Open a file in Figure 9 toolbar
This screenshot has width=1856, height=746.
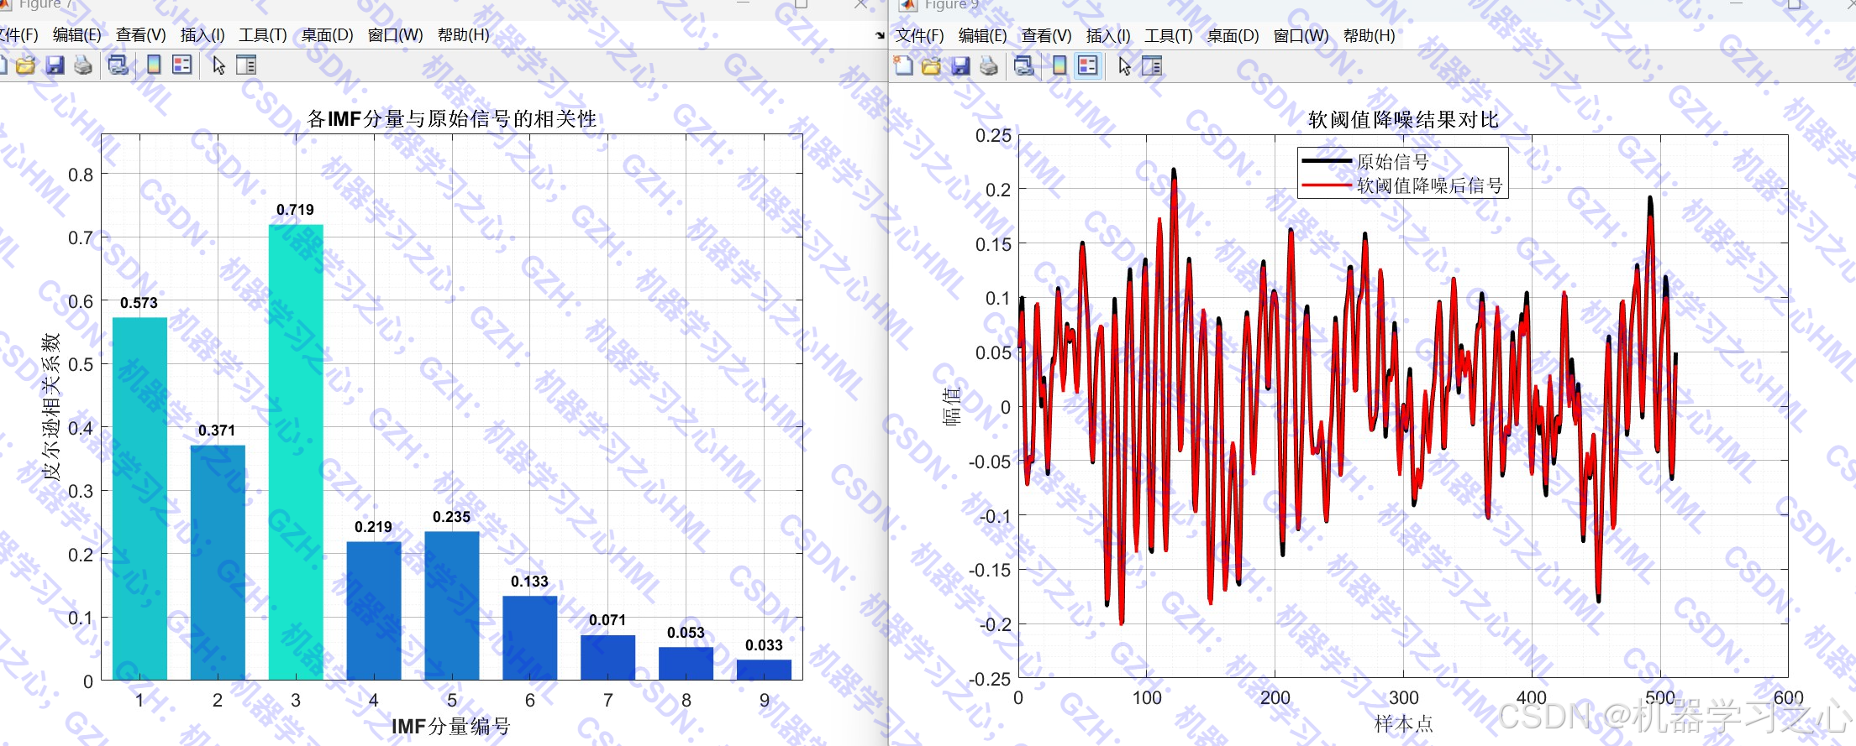pyautogui.click(x=931, y=65)
